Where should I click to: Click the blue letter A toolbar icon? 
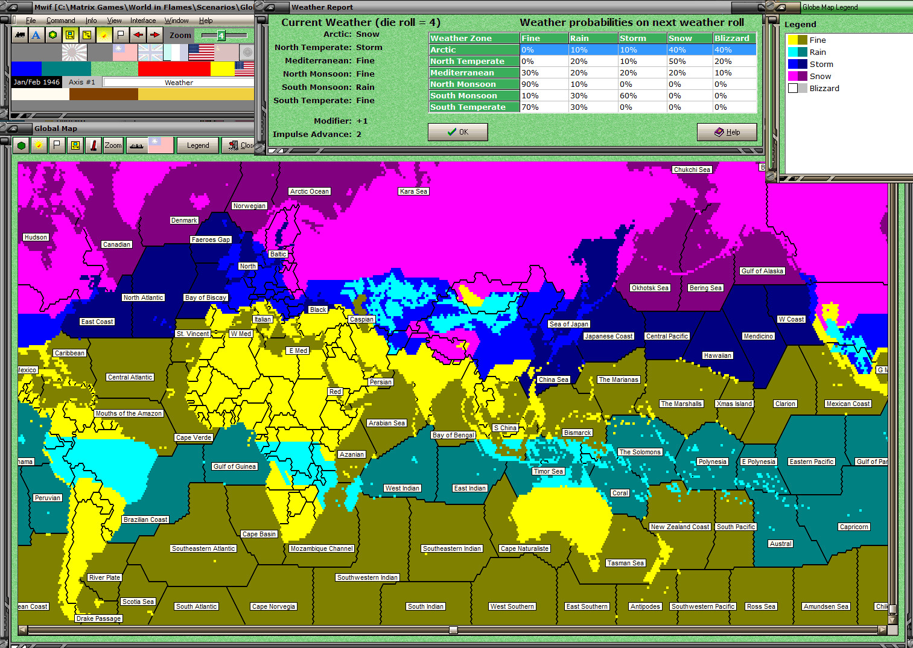click(36, 35)
